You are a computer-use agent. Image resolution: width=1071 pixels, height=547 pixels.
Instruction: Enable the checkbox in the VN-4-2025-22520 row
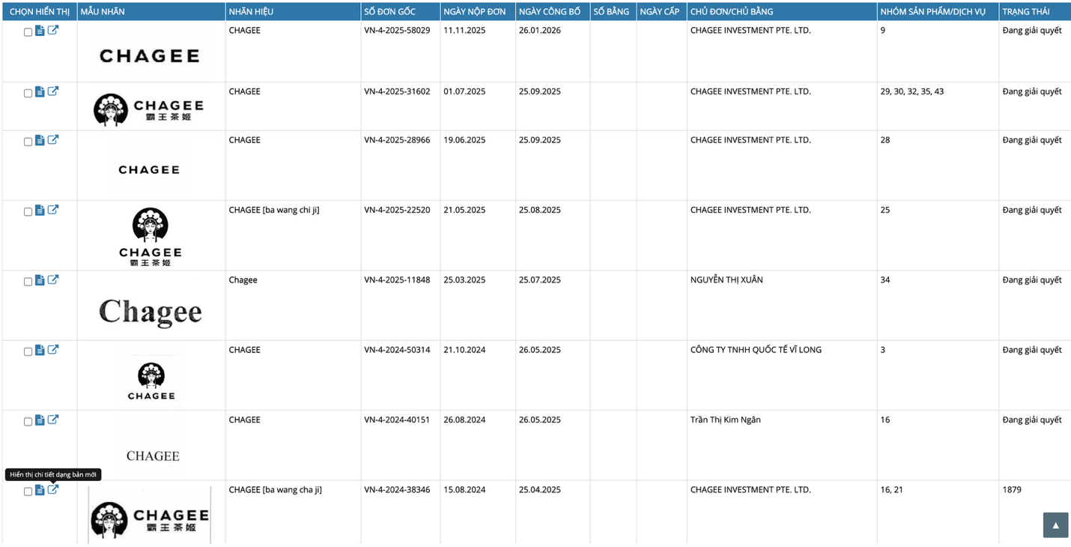[28, 212]
